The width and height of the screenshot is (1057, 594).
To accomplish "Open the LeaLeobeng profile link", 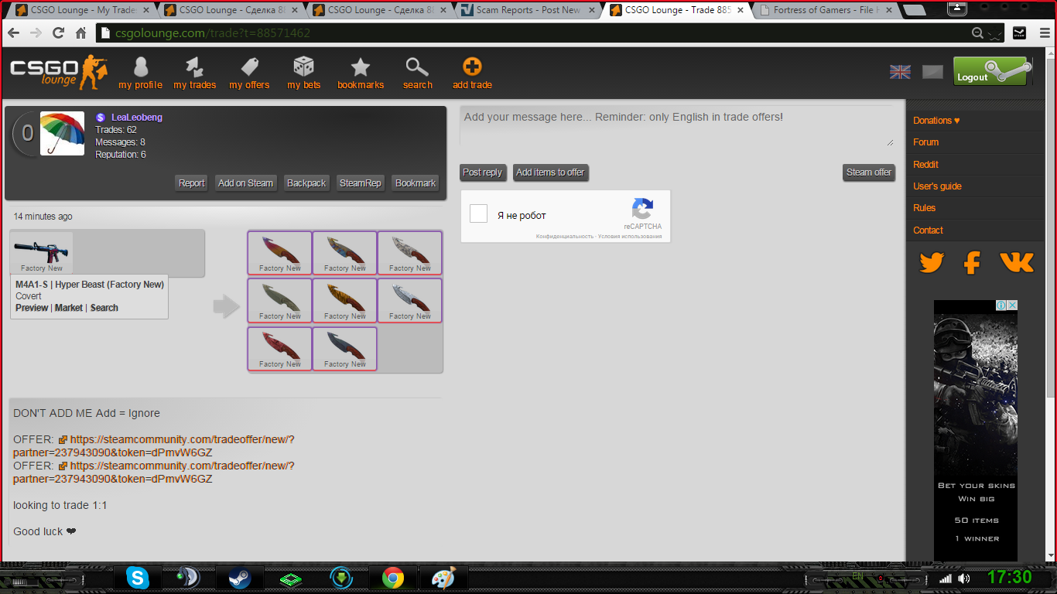I will click(x=136, y=118).
